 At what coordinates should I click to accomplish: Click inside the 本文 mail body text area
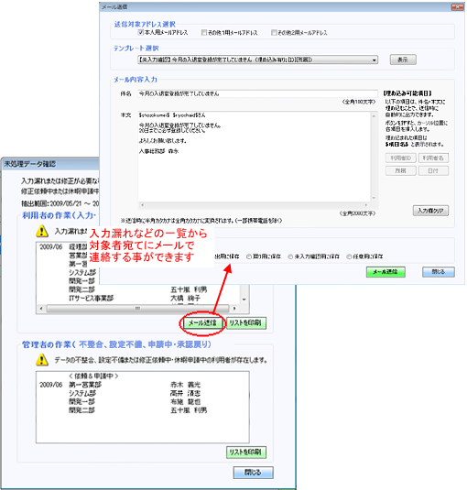pos(255,157)
